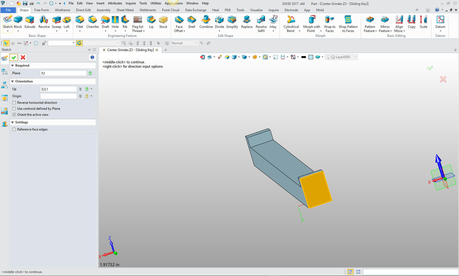Select the Shell tool

(192, 22)
